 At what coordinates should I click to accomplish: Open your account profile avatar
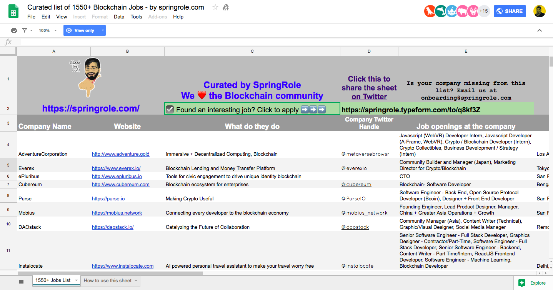540,11
